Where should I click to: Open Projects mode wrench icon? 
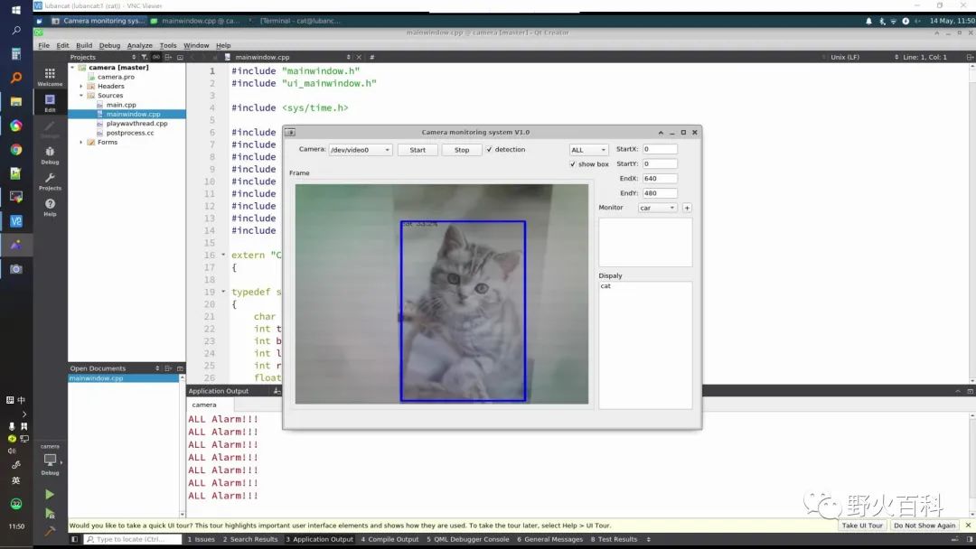click(50, 180)
